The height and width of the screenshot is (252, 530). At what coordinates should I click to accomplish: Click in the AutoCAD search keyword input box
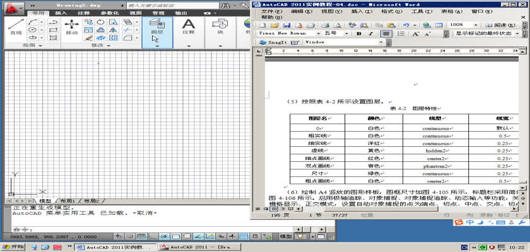[x=172, y=6]
